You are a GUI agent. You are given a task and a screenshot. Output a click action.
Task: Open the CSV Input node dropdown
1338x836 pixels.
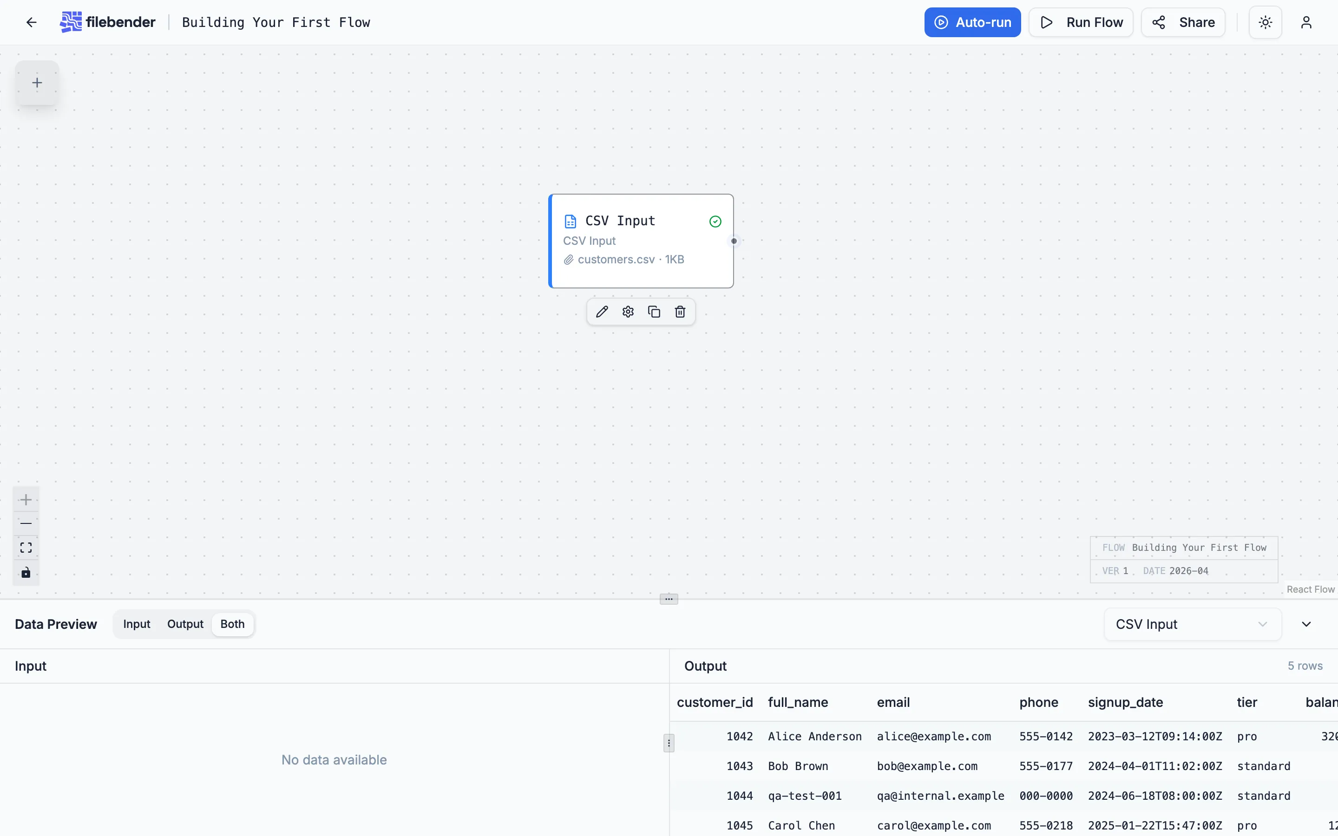1192,624
